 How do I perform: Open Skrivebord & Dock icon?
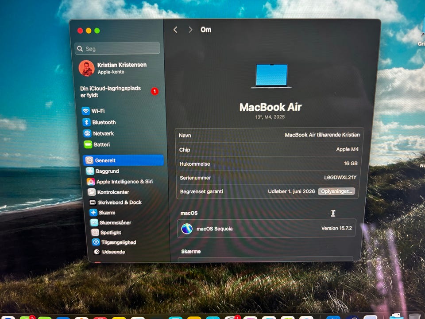coord(93,202)
